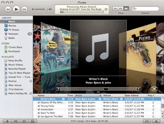Open Recently Played playlist

click(16, 69)
